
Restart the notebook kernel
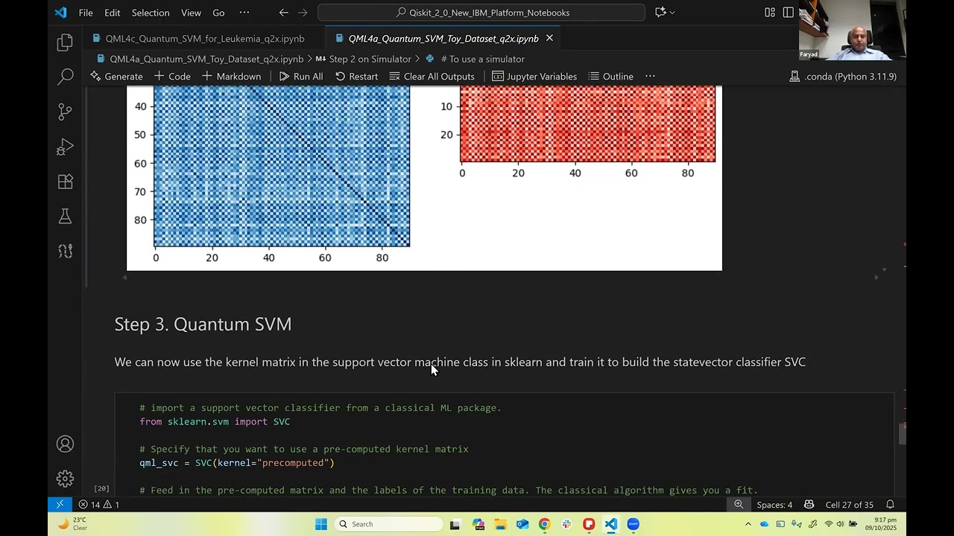pyautogui.click(x=356, y=76)
